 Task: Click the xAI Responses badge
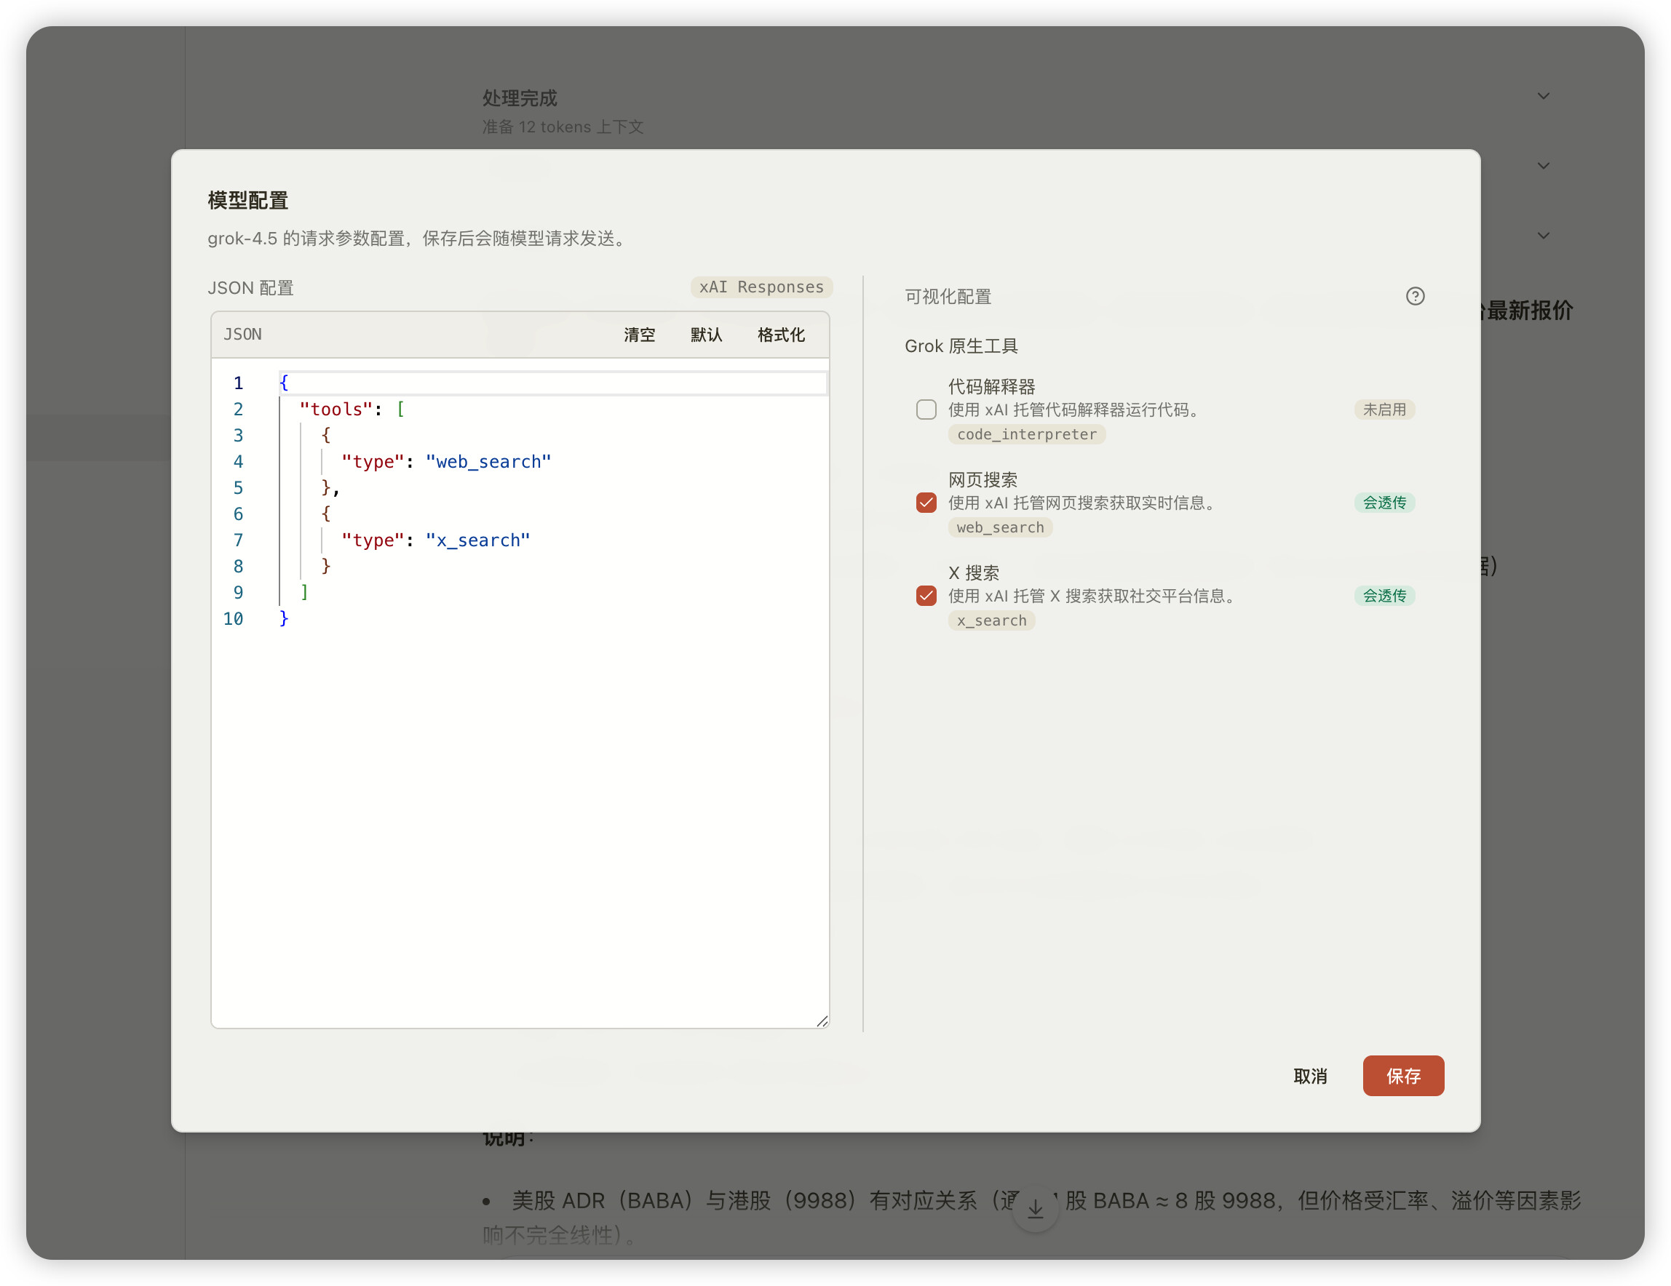click(761, 287)
